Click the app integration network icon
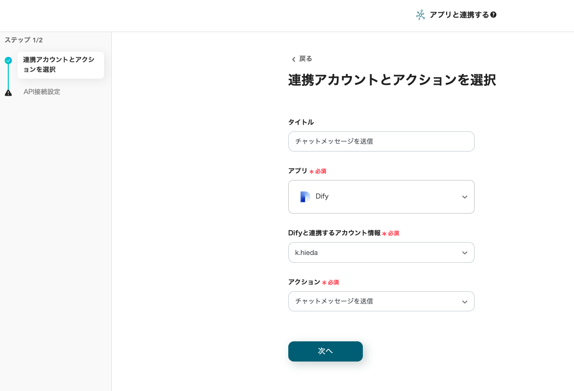 pyautogui.click(x=420, y=15)
